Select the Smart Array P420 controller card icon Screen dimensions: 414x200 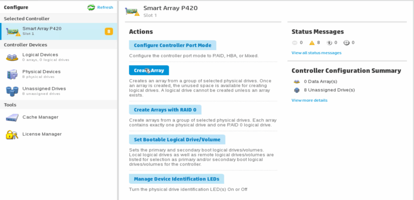tap(13, 32)
